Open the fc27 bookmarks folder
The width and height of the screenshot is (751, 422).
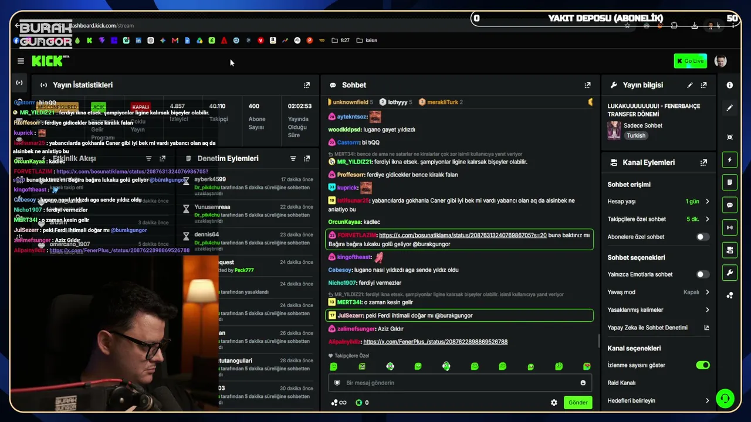(x=340, y=40)
